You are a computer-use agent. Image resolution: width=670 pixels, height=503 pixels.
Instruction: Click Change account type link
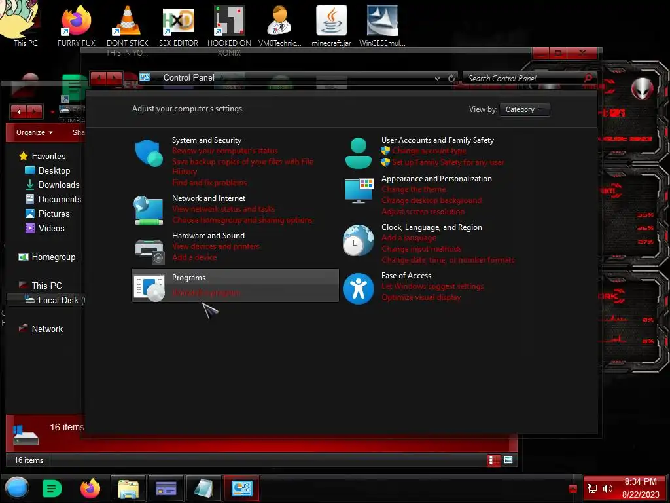[429, 151]
